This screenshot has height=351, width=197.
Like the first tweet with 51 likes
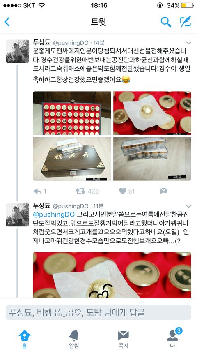point(123,191)
